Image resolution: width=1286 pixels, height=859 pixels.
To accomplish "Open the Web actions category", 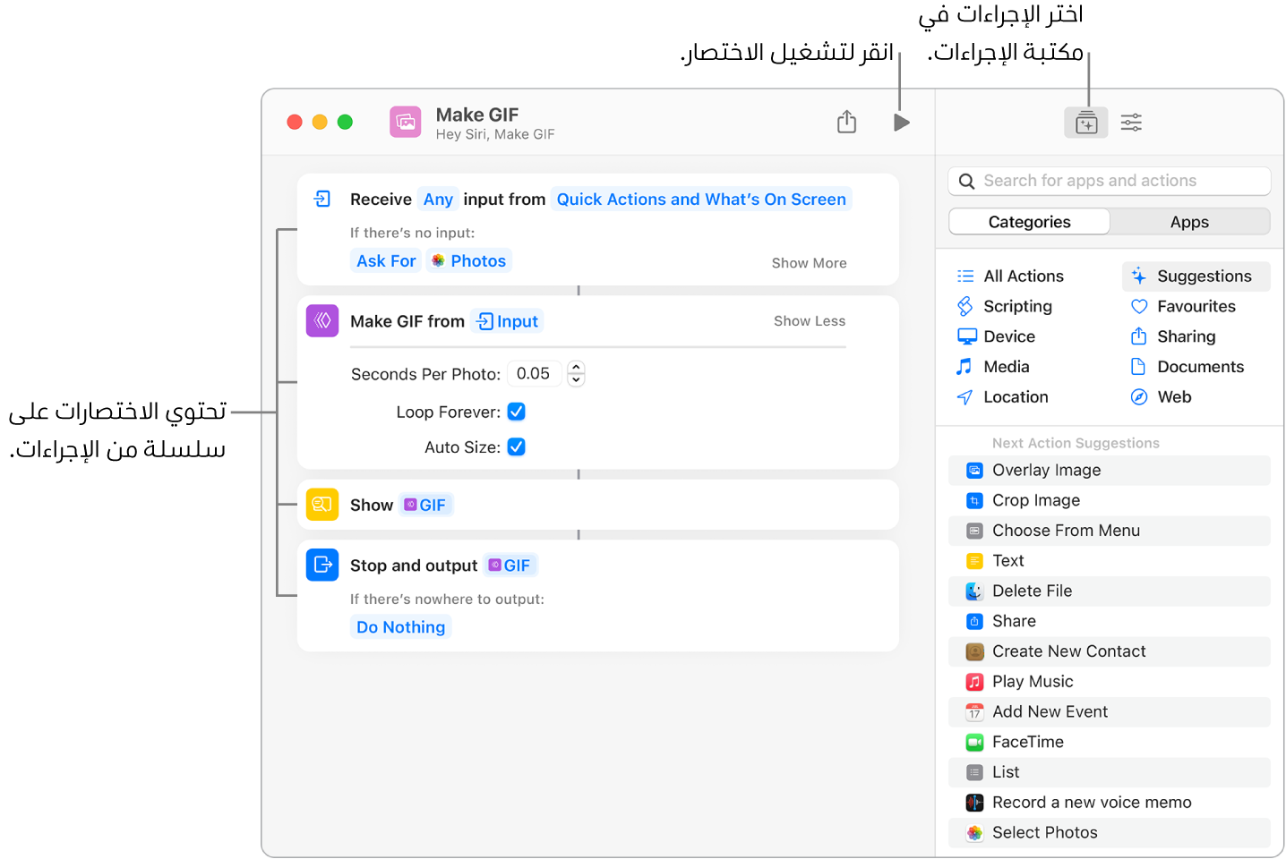I will [1173, 396].
